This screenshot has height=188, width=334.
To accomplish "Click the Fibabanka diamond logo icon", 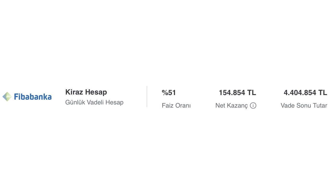I will pyautogui.click(x=7, y=97).
